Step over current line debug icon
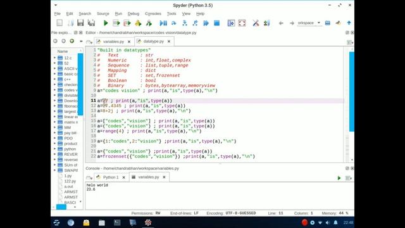The height and width of the screenshot is (228, 405). pos(174,23)
